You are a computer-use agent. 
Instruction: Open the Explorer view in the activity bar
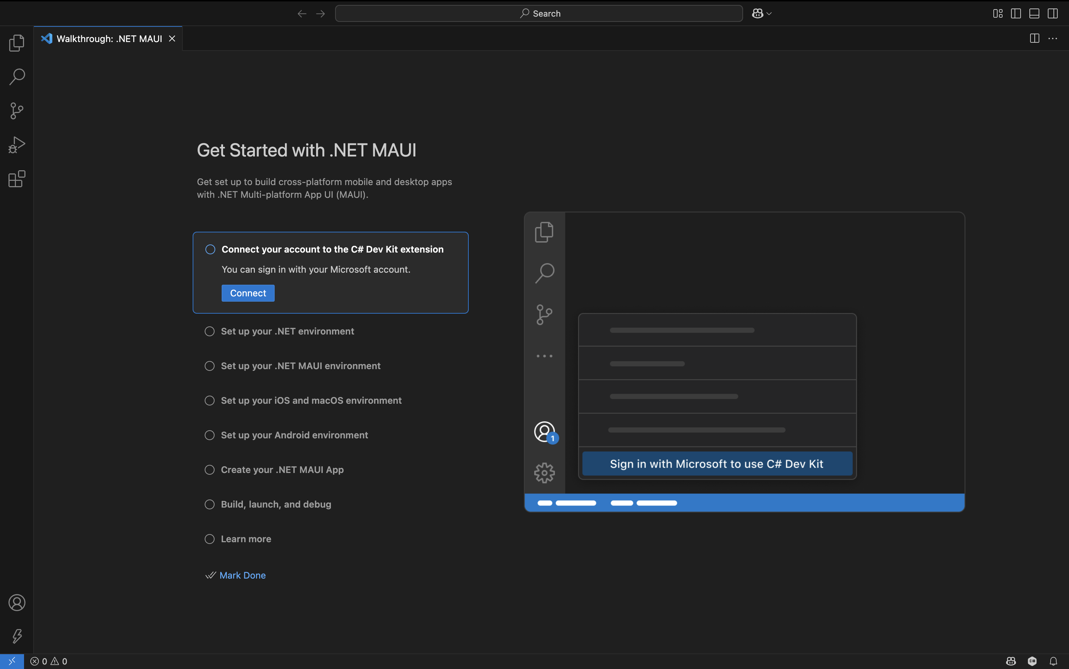[x=16, y=42]
